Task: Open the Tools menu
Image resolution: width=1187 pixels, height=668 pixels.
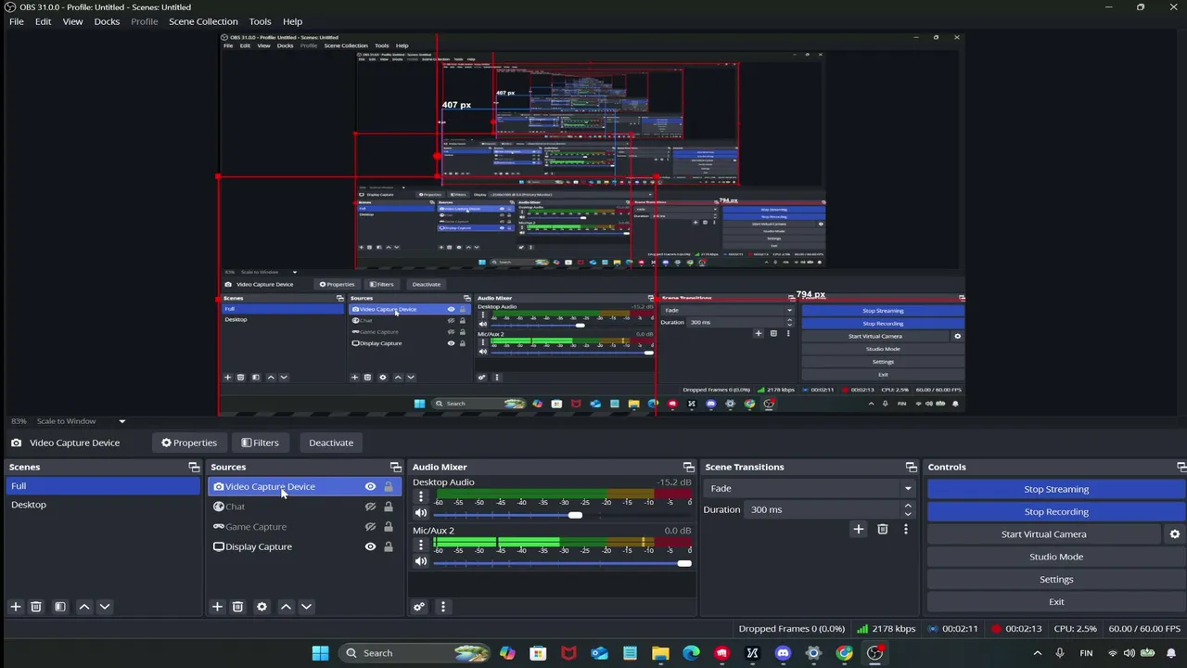Action: pyautogui.click(x=260, y=21)
